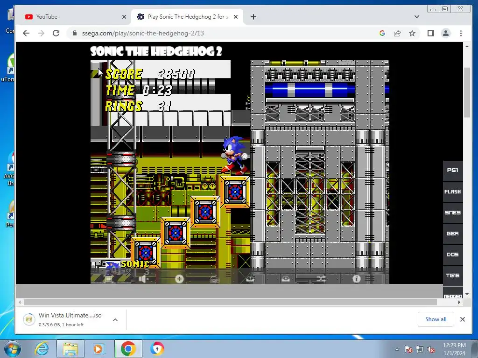Click the Action Center flag tray icon
The image size is (478, 358).
pyautogui.click(x=408, y=349)
